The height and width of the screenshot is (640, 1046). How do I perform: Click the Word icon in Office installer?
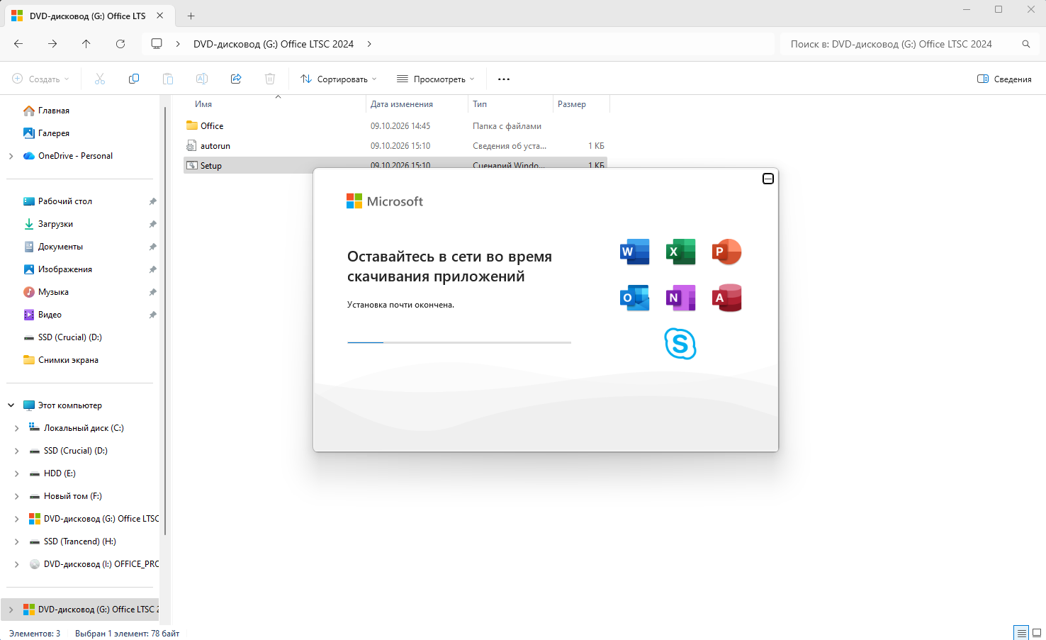(635, 252)
